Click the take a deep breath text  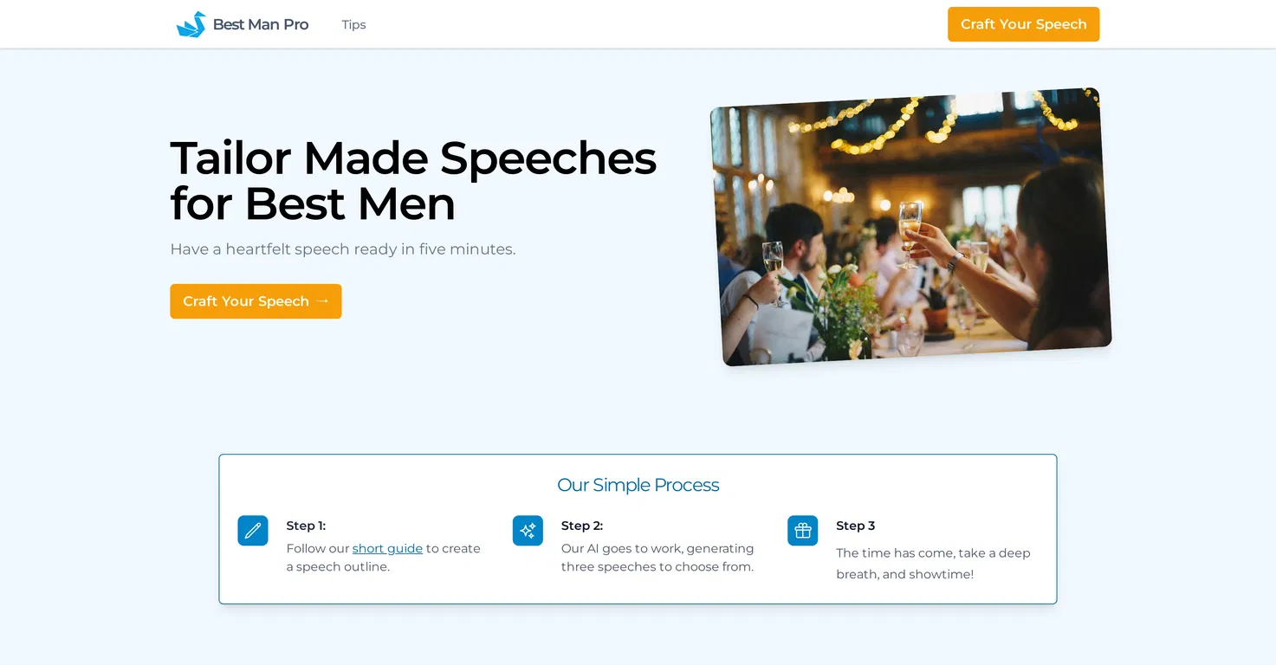click(x=933, y=564)
